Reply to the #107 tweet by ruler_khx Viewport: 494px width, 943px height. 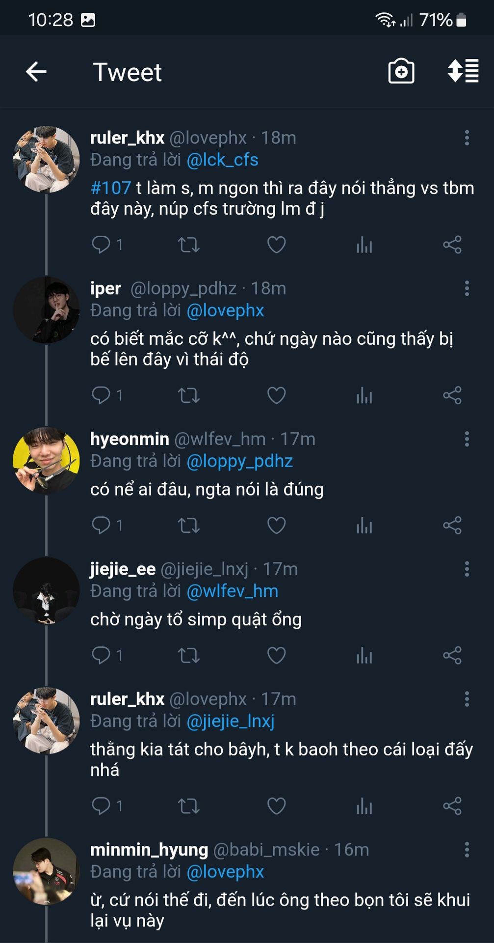point(102,244)
